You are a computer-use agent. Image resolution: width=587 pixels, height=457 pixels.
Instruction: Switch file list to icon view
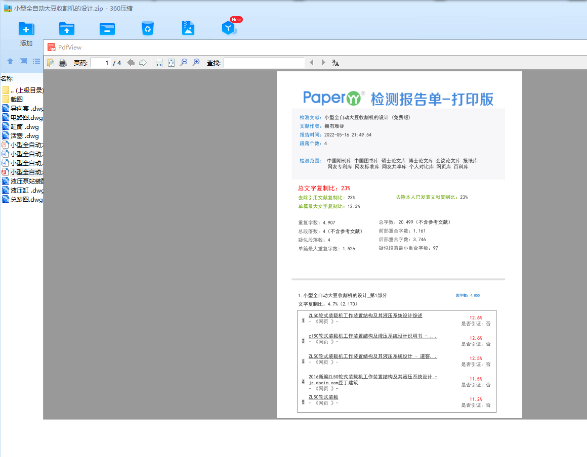23,61
